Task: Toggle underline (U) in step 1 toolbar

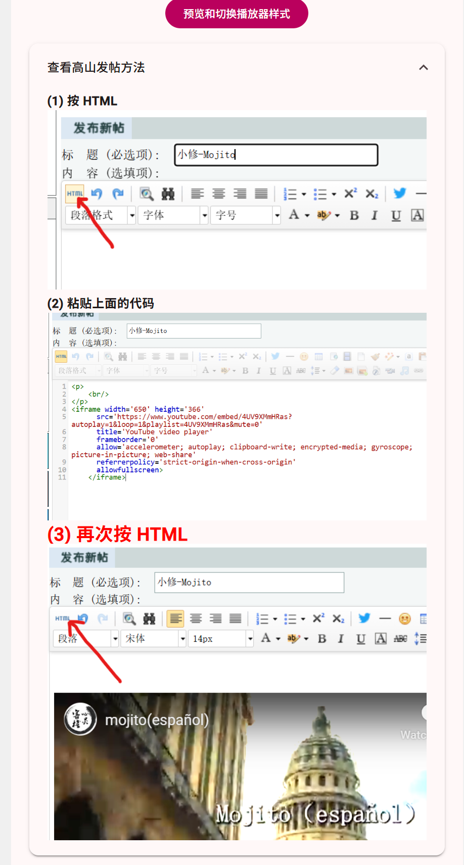Action: coord(396,216)
